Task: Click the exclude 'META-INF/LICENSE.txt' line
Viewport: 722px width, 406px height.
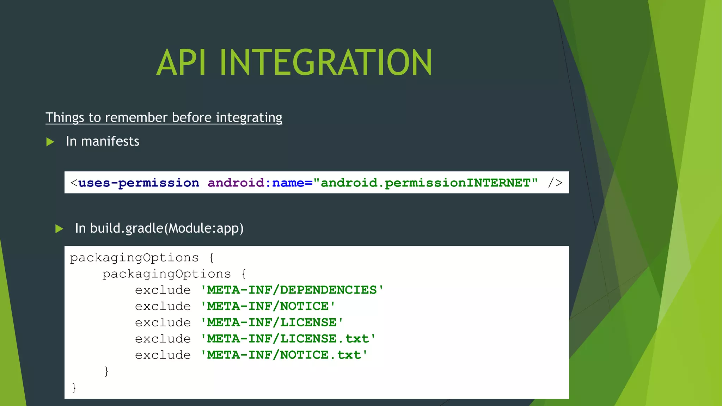Action: (x=255, y=339)
